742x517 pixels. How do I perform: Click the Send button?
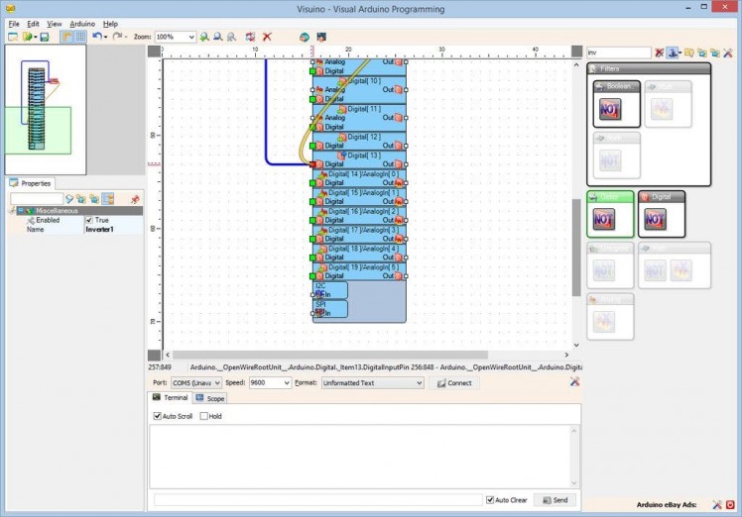[555, 500]
